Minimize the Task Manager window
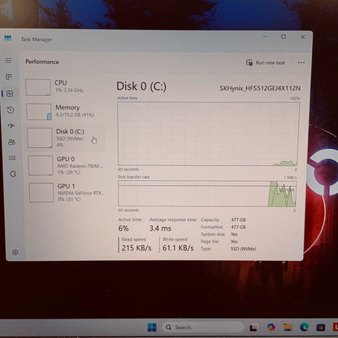Viewport: 338px width, 338px height. tap(265, 37)
